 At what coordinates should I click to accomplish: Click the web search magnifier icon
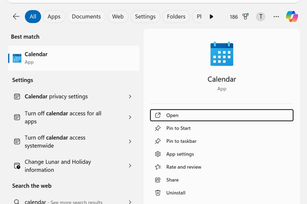coord(17,201)
